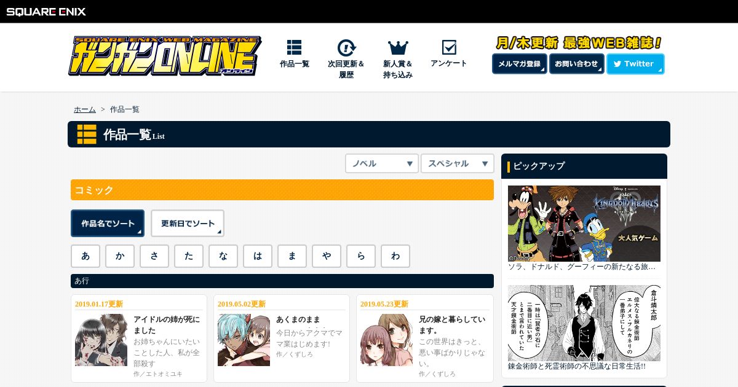
Task: Click the ソラ、ドナルド、グーフィー caption text
Action: [x=582, y=267]
